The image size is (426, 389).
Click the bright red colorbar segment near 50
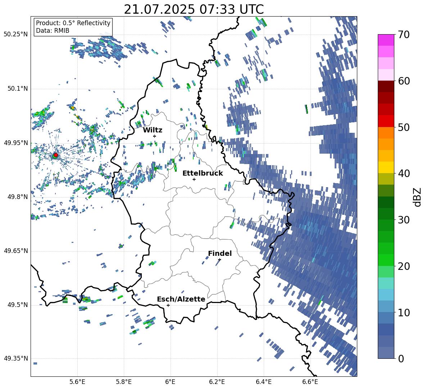click(386, 121)
